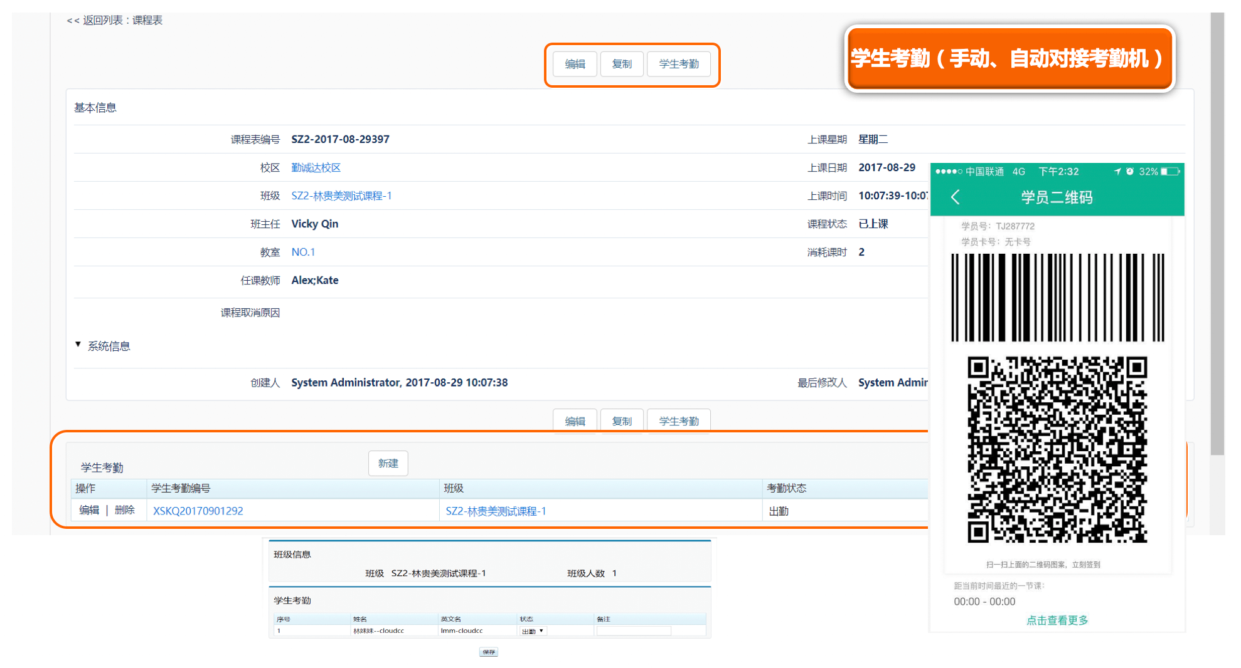Viewport: 1241px width, 668px height.
Task: Click the 保存 button below the attendance form
Action: pos(489,652)
